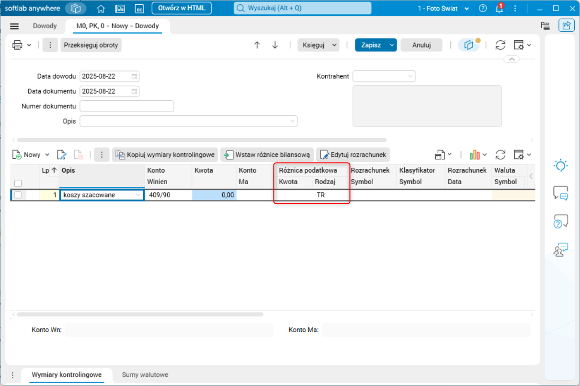
Task: Expand the Księguj dropdown
Action: tap(334, 45)
